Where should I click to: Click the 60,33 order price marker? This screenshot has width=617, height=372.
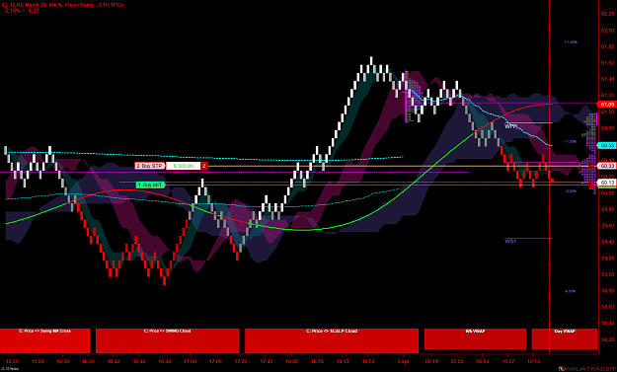[x=607, y=166]
